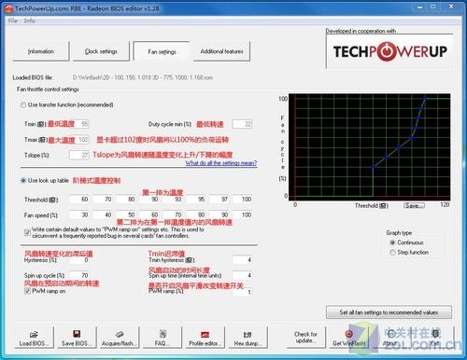This screenshot has height=360, width=467.
Task: Click the Save button below the graph
Action: tap(414, 205)
